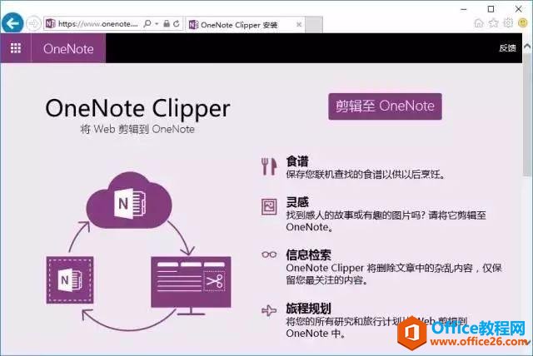Click the browser Home icon

[479, 22]
